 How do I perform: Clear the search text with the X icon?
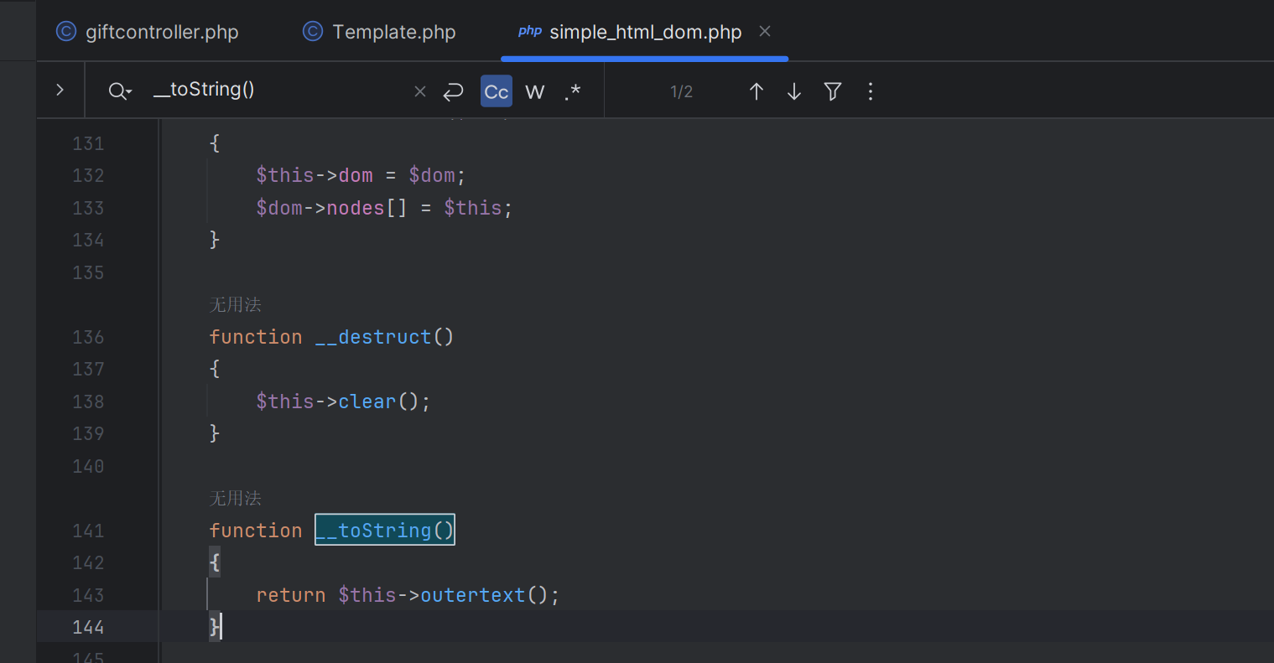click(420, 91)
